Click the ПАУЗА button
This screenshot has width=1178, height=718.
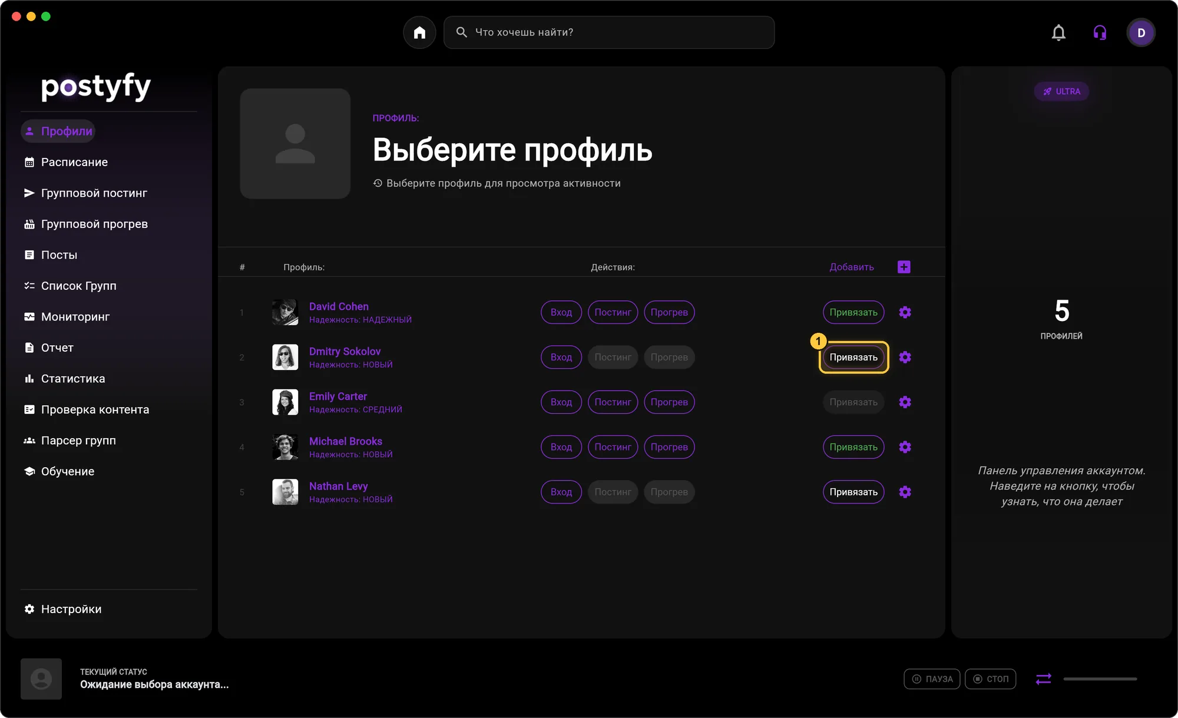tap(932, 679)
